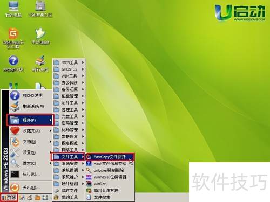Open the 设置(S) settings menu

[x=31, y=152]
